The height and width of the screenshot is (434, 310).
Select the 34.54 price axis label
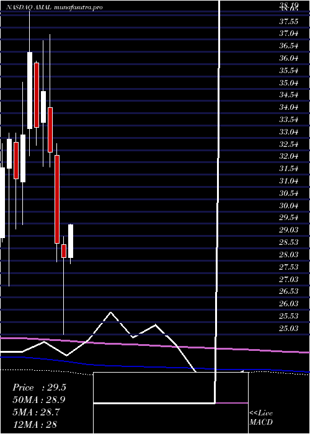pyautogui.click(x=289, y=95)
